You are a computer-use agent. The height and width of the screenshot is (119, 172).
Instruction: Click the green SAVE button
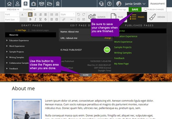[135, 10]
